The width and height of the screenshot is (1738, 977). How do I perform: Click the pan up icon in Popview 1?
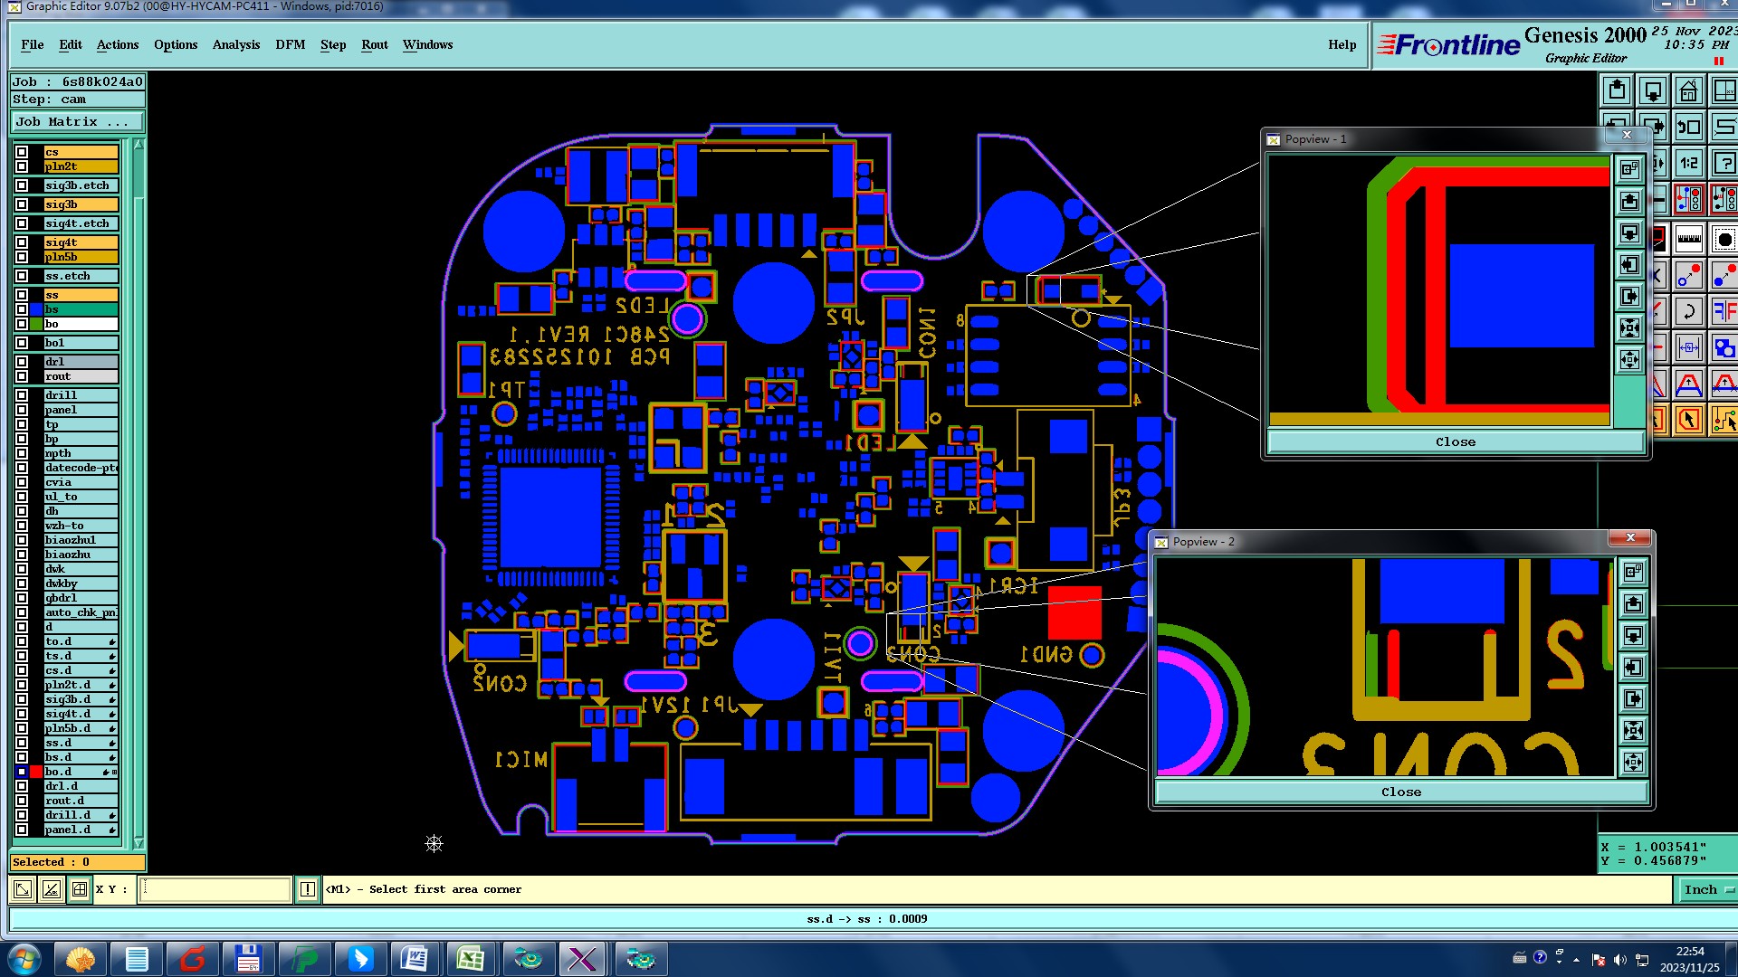point(1630,201)
